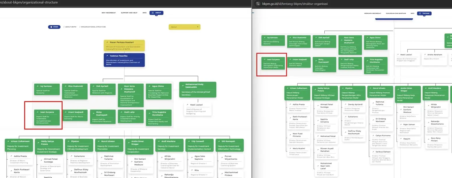Select Roro Reny Fitriani director card

click(437, 142)
